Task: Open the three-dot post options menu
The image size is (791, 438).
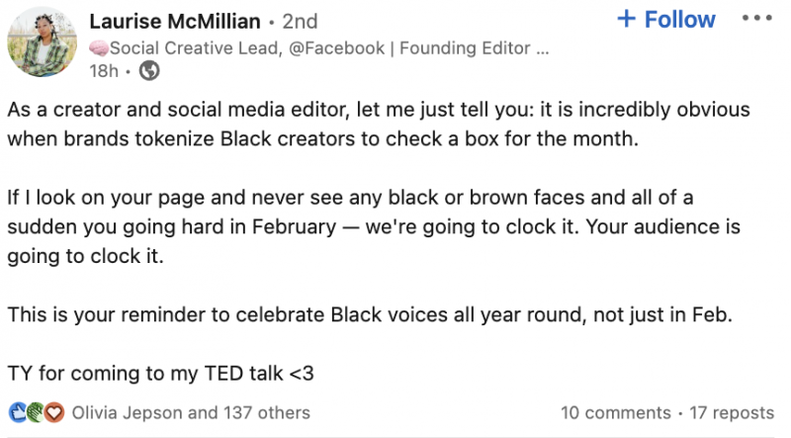Action: click(x=756, y=18)
